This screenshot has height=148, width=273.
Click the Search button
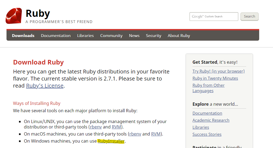(x=249, y=17)
